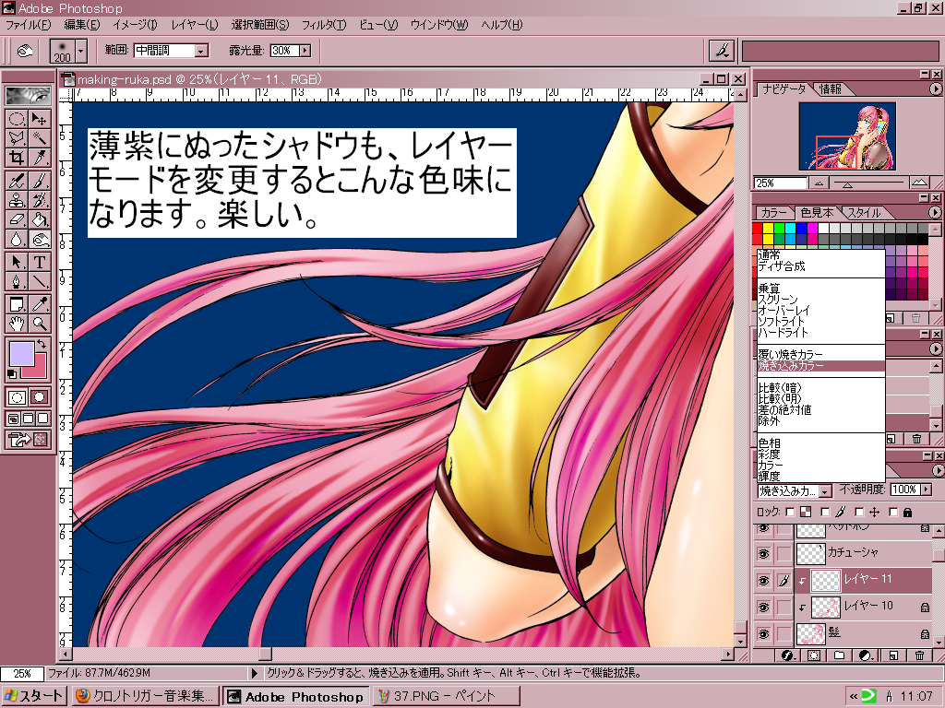Image resolution: width=945 pixels, height=708 pixels.
Task: Select the Magic Wand tool
Action: pos(40,137)
